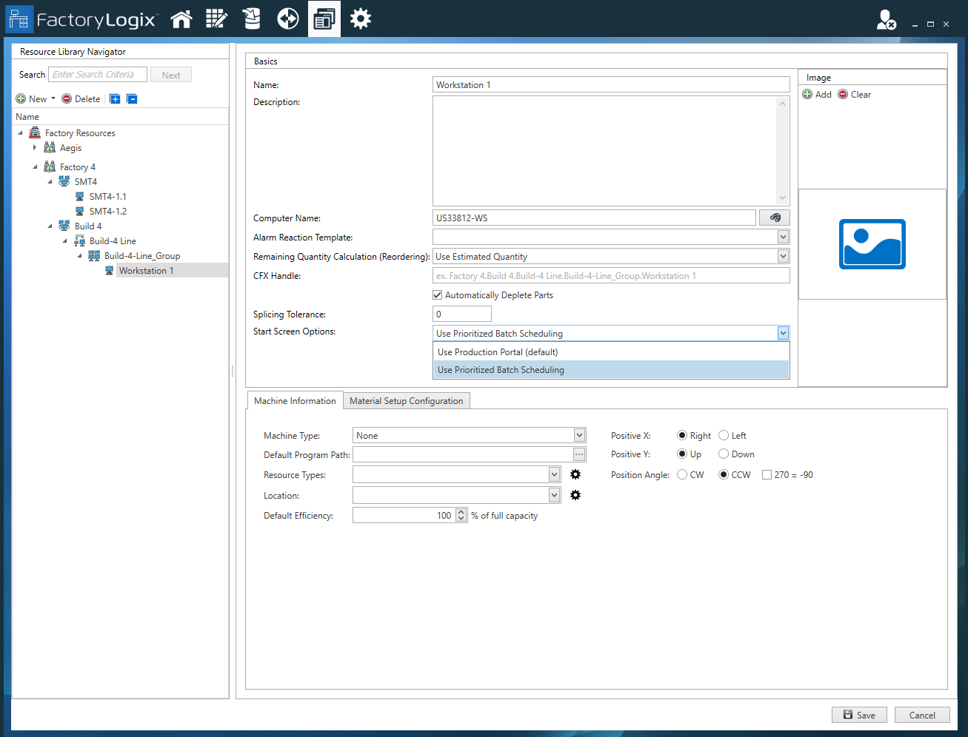Open the FactoryLogix Home screen
This screenshot has width=968, height=737.
tap(181, 18)
